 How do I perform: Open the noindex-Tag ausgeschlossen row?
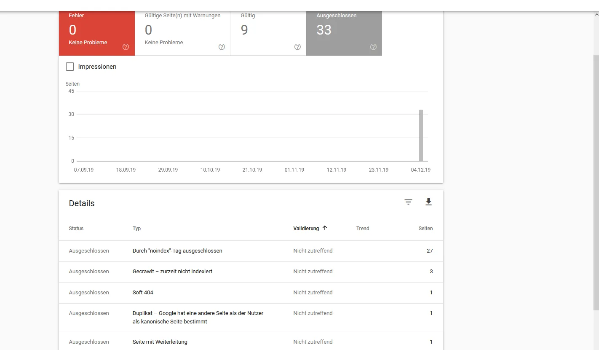click(x=251, y=251)
